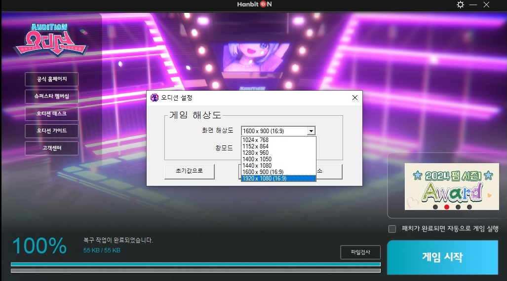This screenshot has height=281, width=507.
Task: Select 1600 x 900 (16:9) in list
Action: coord(278,172)
